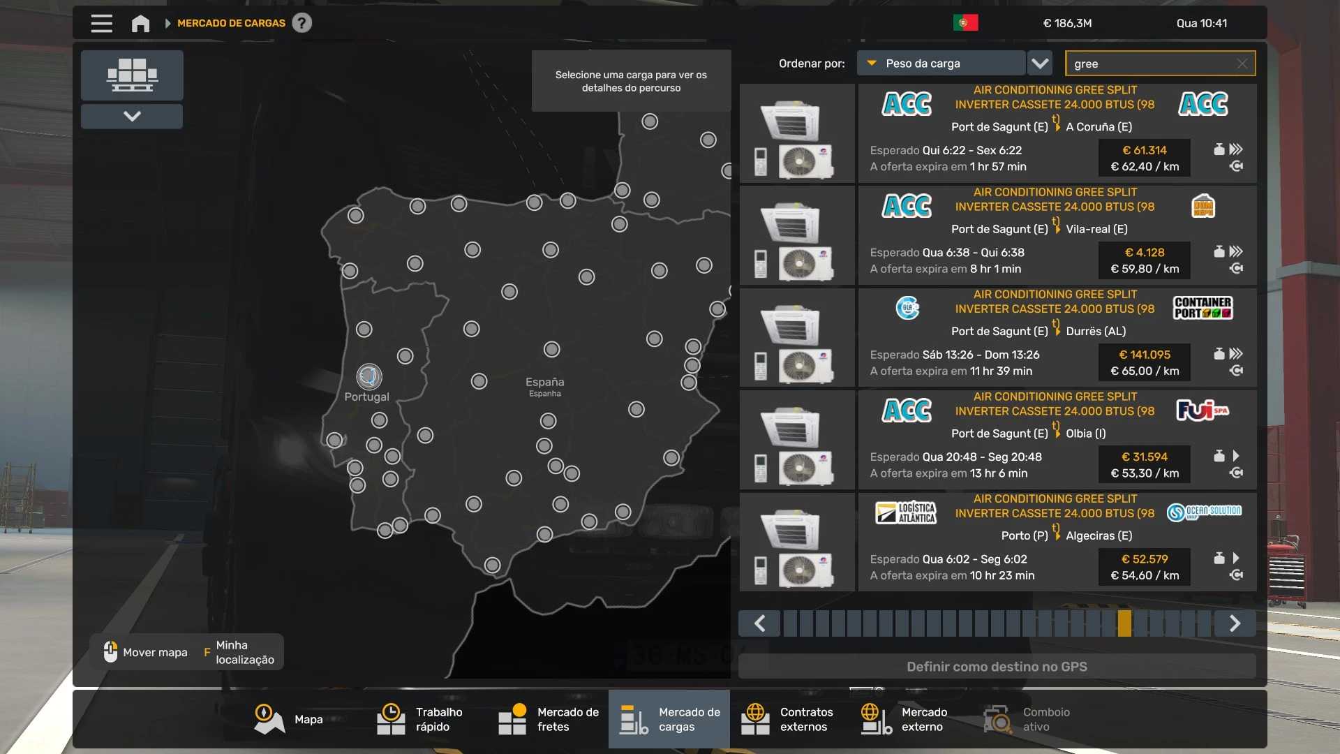Image resolution: width=1340 pixels, height=754 pixels.
Task: Click the first offer's weight icon
Action: coord(1219,149)
